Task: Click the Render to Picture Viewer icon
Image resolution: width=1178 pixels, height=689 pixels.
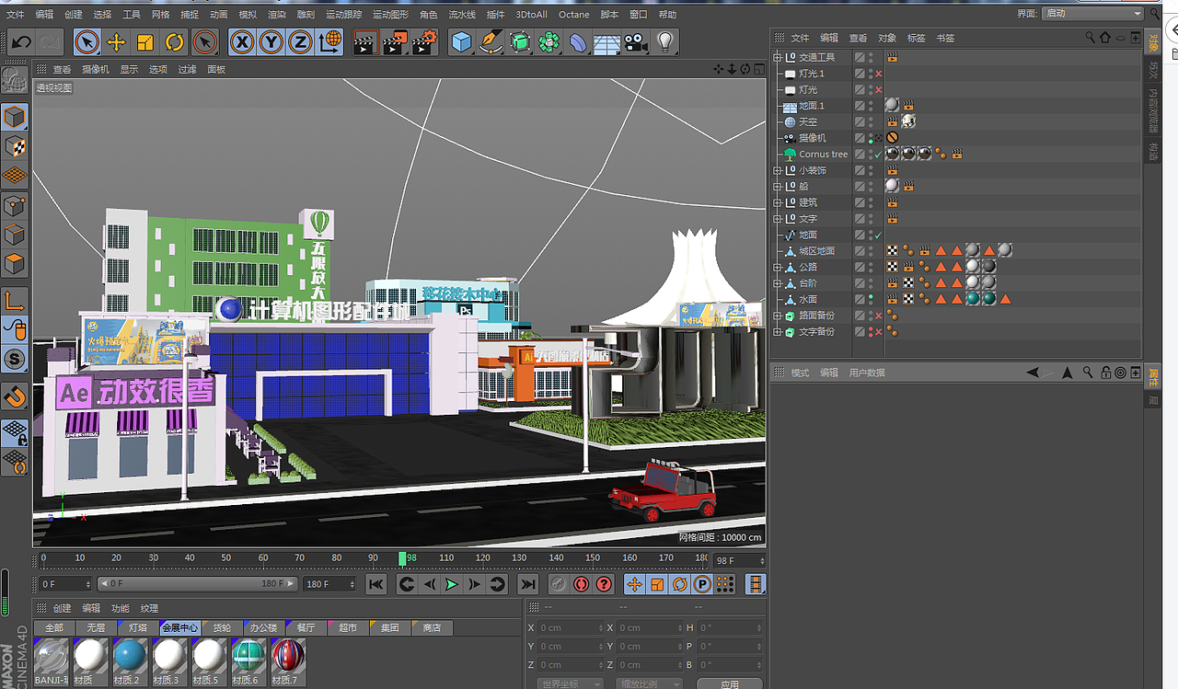Action: [395, 41]
